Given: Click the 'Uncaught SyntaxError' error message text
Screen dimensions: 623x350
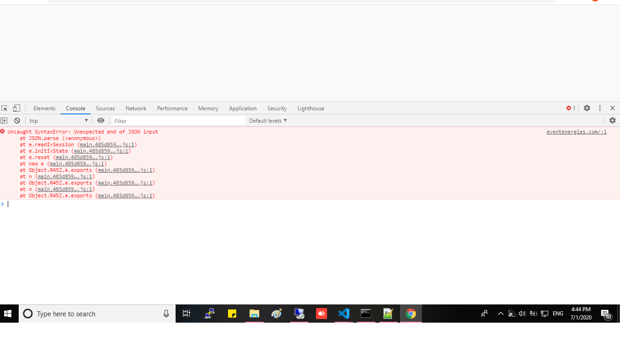Looking at the screenshot, I should [x=83, y=132].
